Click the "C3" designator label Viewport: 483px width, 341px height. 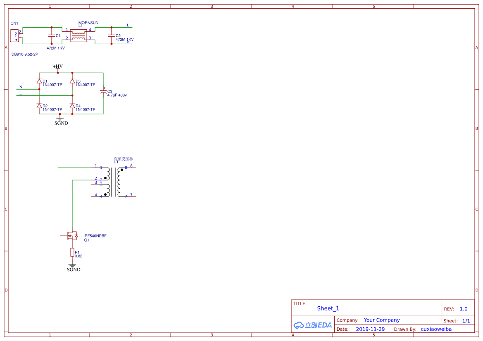110,91
